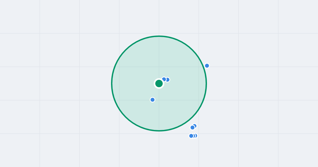Image resolution: width=318 pixels, height=167 pixels.
Task: Select the lone blue dot southwest of the center marker
Action: click(x=153, y=100)
